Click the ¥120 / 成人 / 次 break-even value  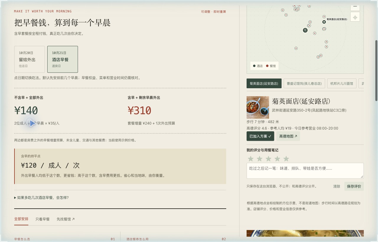tap(50, 165)
